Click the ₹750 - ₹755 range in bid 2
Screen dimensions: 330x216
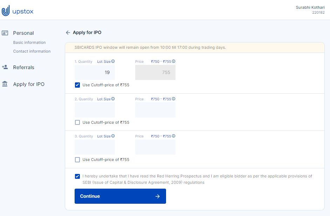161,99
